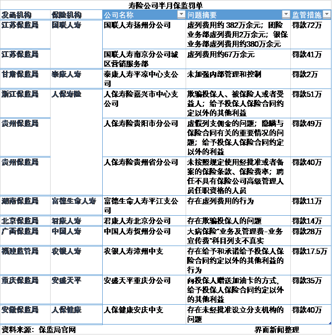The image size is (332, 335).
Task: Select the 湖南保监局 cell
Action: [25, 205]
